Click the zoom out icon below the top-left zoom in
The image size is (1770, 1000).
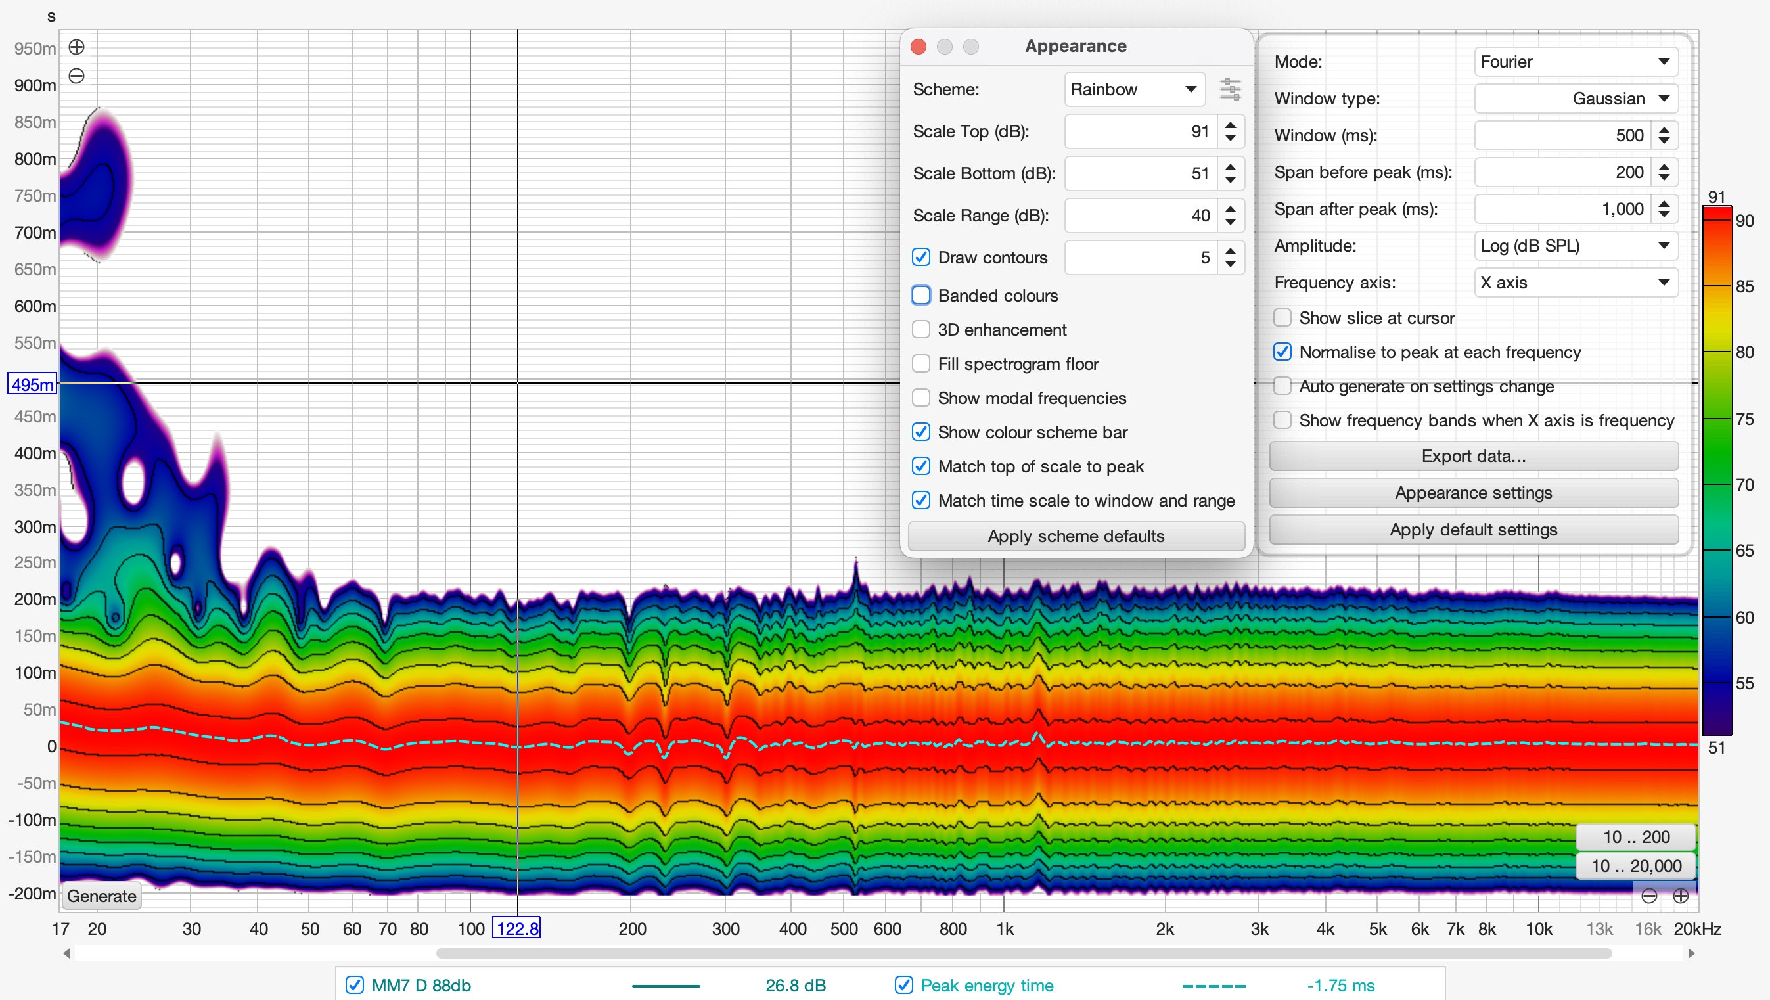76,76
